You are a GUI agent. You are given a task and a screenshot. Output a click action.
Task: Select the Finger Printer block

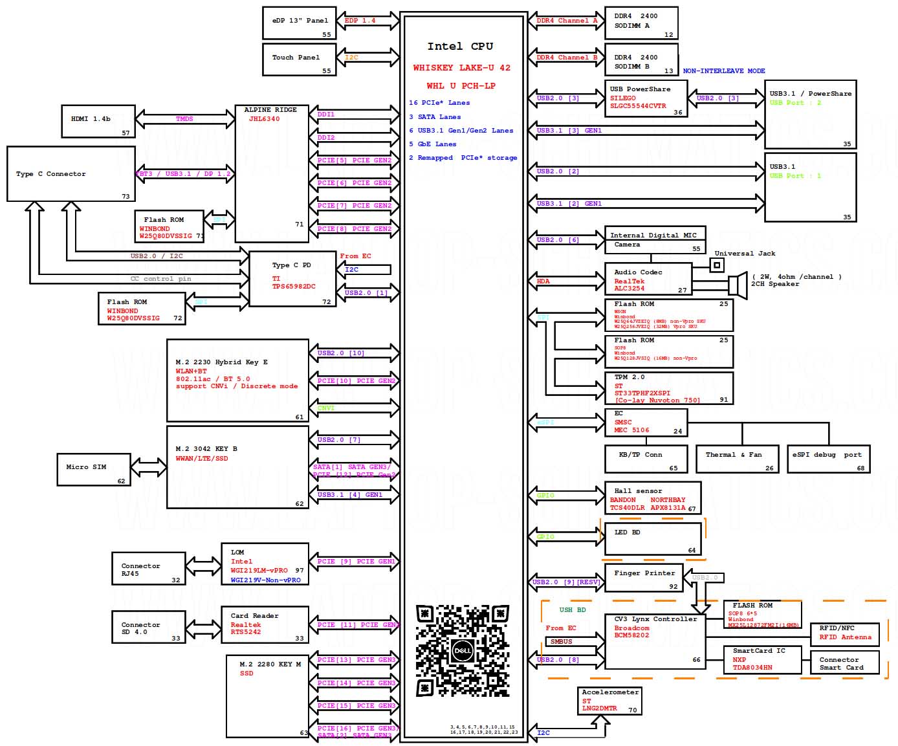[x=644, y=578]
